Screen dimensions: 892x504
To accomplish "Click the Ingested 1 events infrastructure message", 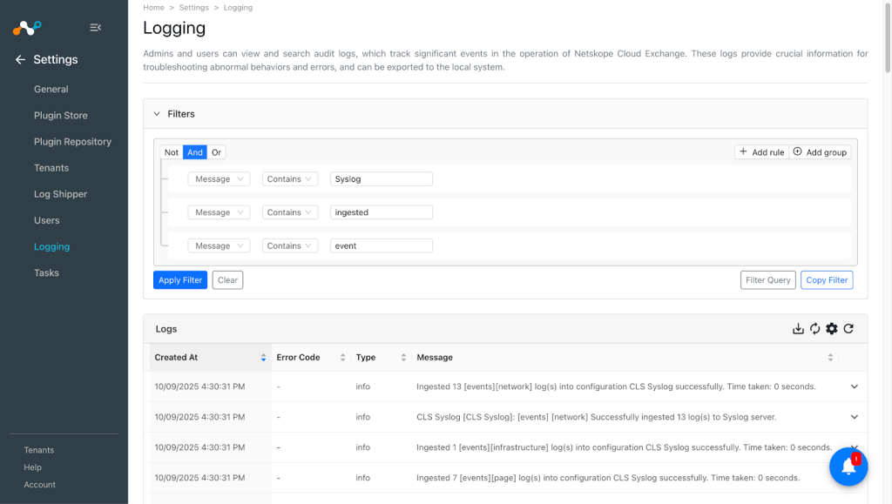I will (x=624, y=447).
